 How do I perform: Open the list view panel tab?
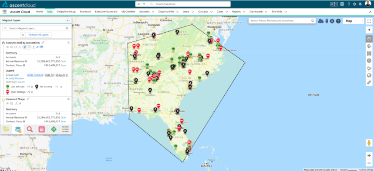[x=65, y=129]
